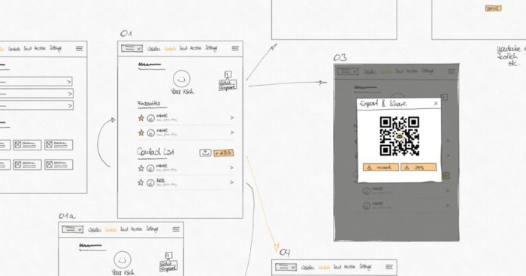Star the NAME contact under Contact List
Screen dimensions: 526x276
pyautogui.click(x=141, y=168)
